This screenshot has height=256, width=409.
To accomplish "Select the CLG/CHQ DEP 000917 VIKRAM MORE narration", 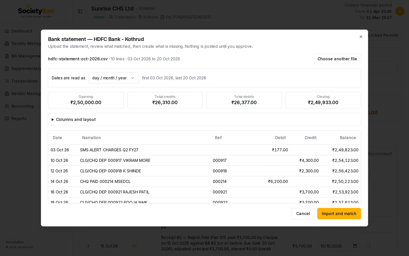I will (115, 161).
